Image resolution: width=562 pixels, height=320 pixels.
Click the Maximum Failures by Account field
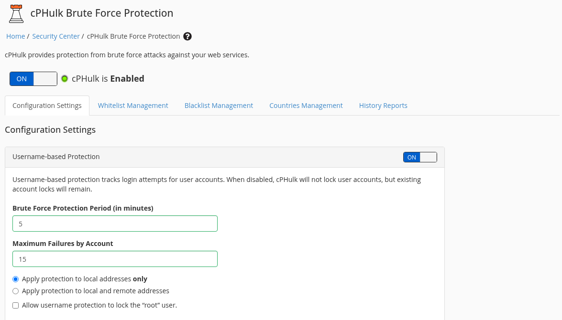point(115,259)
